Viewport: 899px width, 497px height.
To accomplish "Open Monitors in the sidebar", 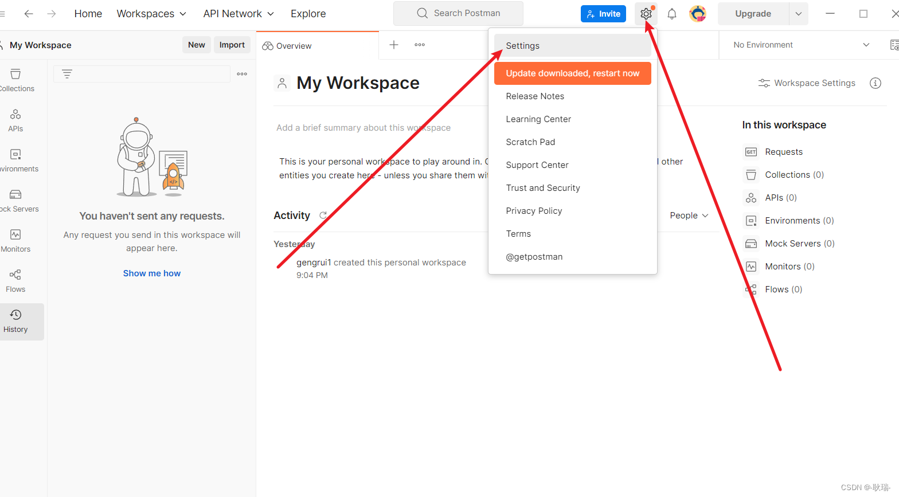I will coord(15,241).
